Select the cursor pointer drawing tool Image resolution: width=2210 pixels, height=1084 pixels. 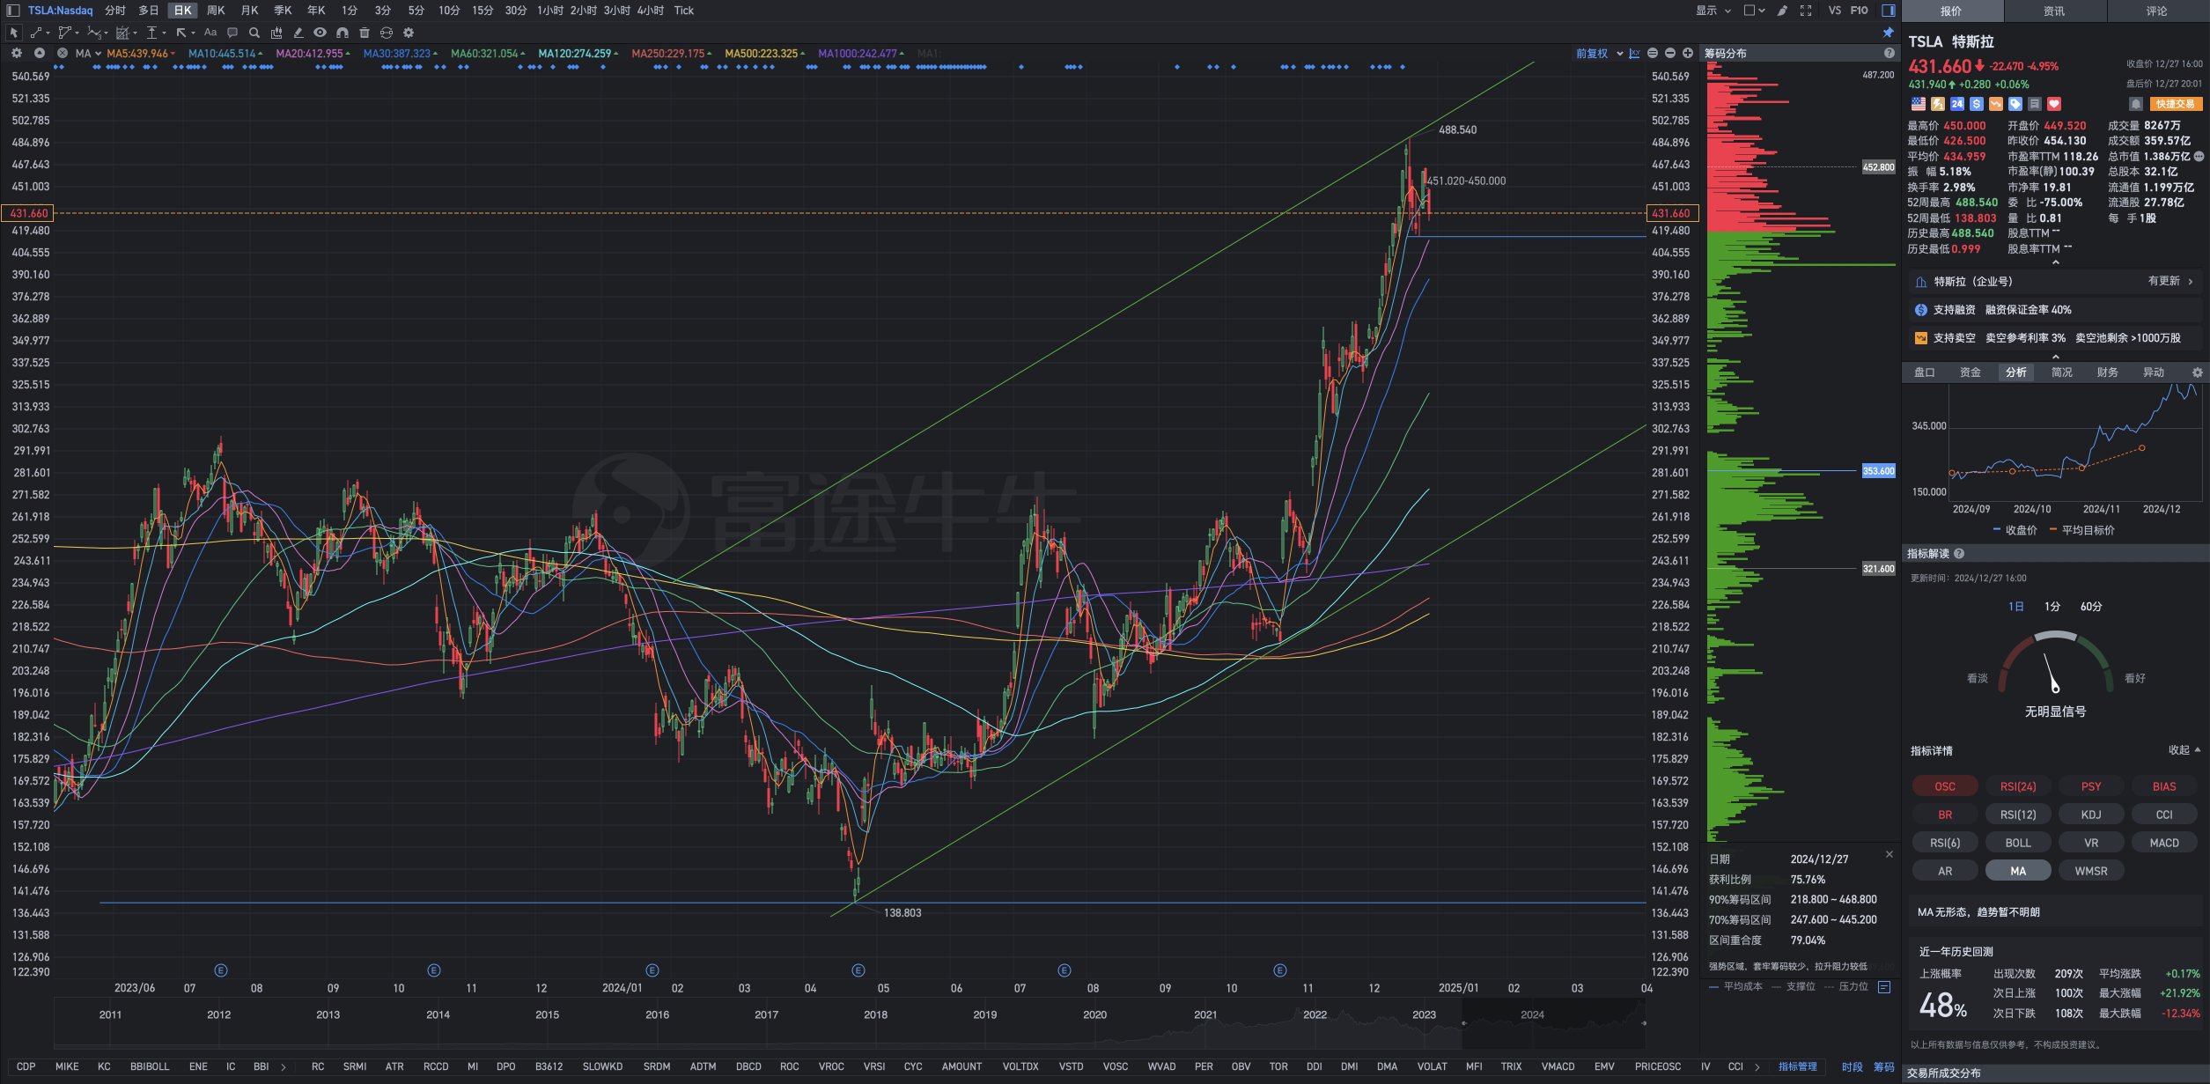14,33
